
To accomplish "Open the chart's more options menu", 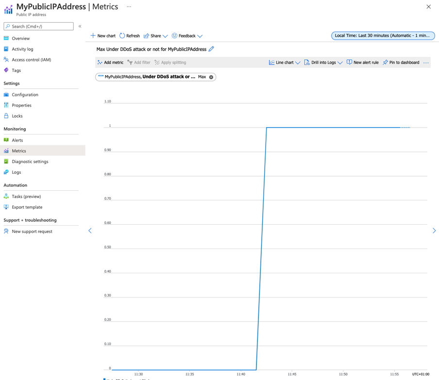I will (x=426, y=62).
